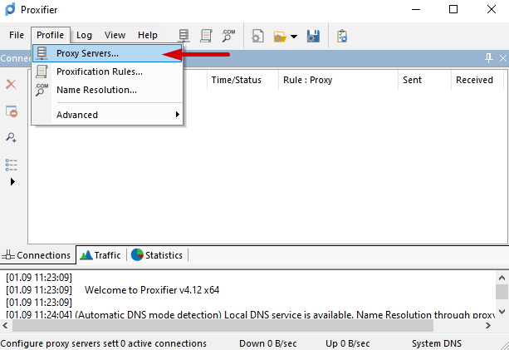Minimize the Proxifier window
This screenshot has height=350, width=509.
[416, 9]
